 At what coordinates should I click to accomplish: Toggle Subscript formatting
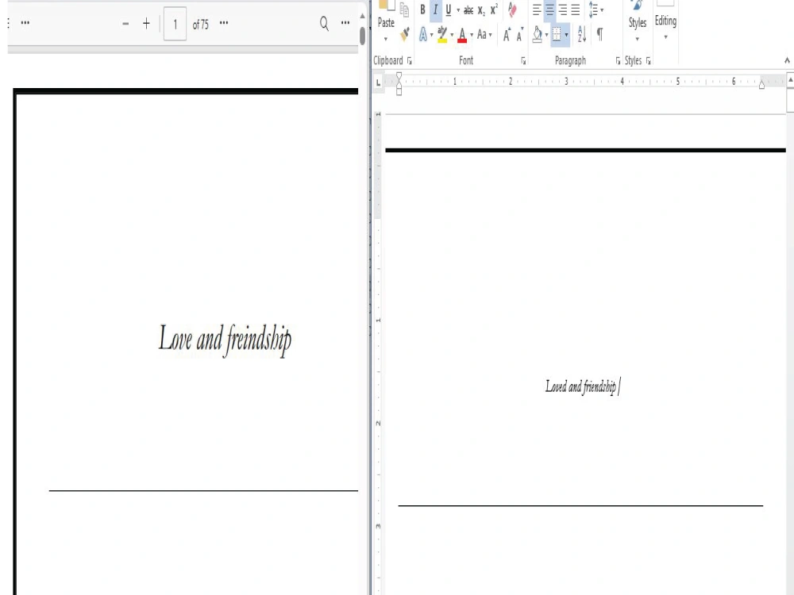pyautogui.click(x=482, y=10)
